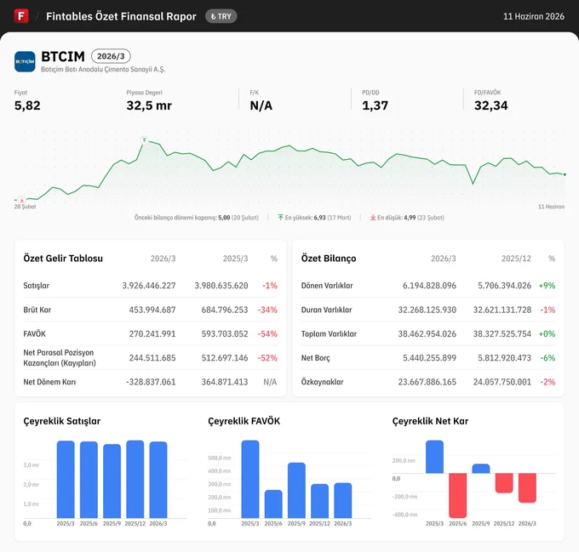Click the blue 2025/3 bar in Net Kar
The height and width of the screenshot is (552, 579).
point(434,457)
